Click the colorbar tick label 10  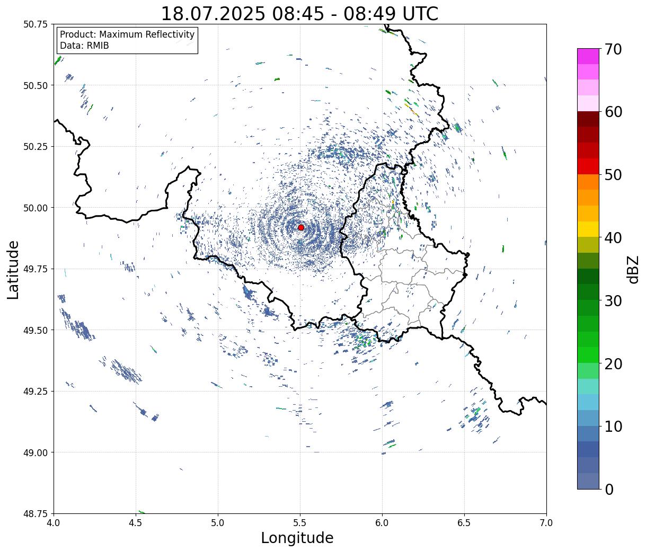(x=613, y=426)
